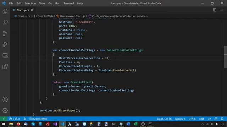Open the volume control in system tray
This screenshot has width=227, height=127.
(x=212, y=124)
